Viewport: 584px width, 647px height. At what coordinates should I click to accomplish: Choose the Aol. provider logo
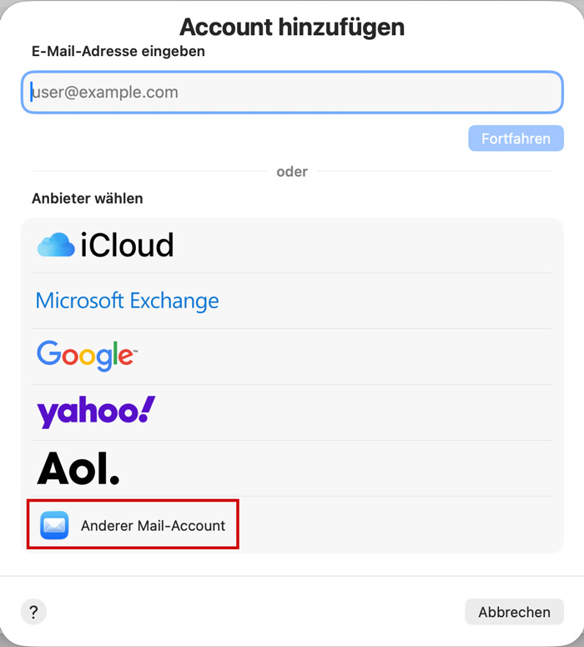point(78,468)
